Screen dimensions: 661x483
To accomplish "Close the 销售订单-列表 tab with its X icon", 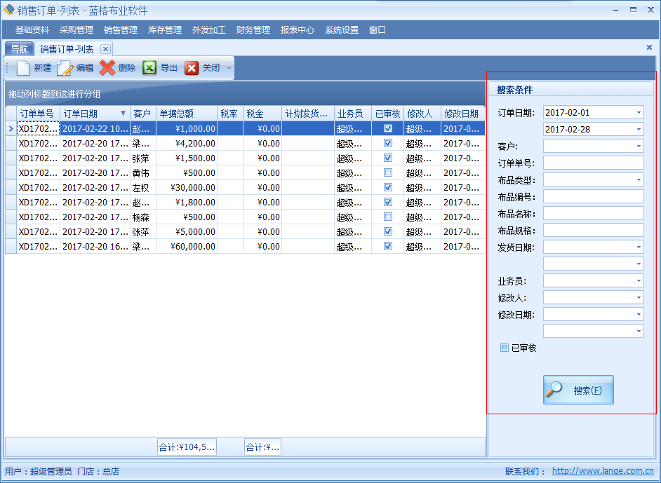I will click(x=105, y=49).
